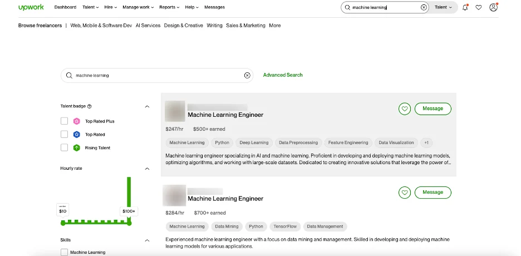This screenshot has height=256, width=521.
Task: Click Deep Learning skill tag
Action: (254, 143)
